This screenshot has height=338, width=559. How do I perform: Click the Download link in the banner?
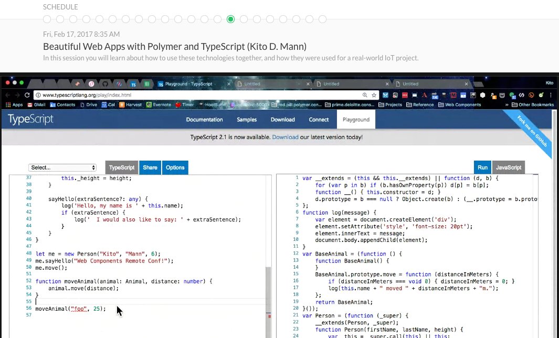click(285, 137)
